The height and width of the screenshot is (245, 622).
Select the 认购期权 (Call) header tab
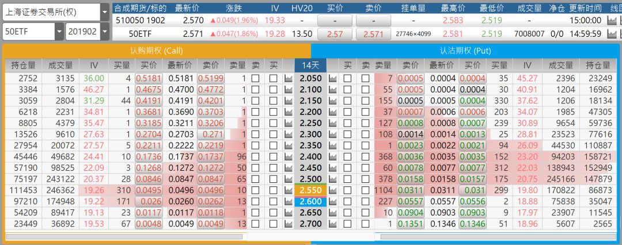coord(157,51)
